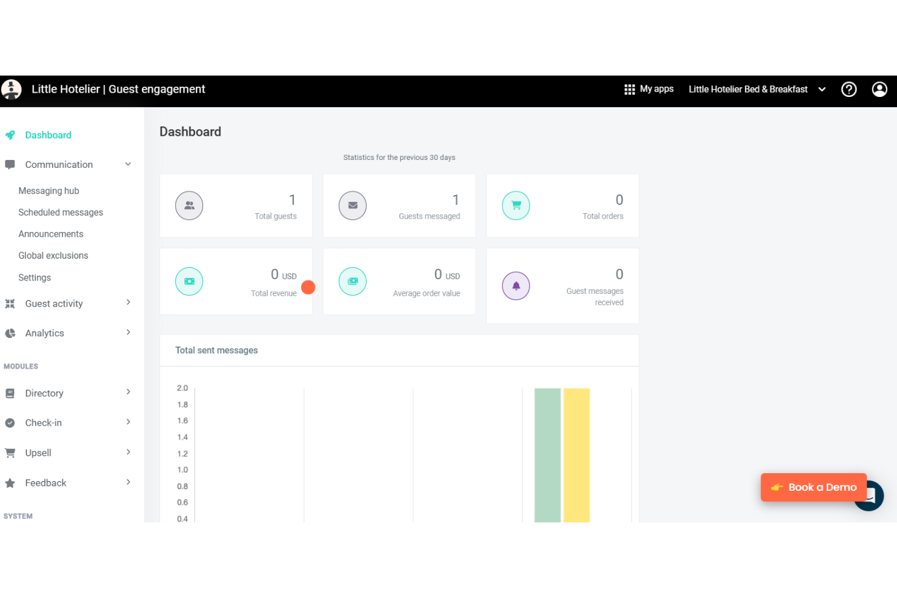
Task: Click the orange notification dot on Total revenue
Action: [308, 287]
